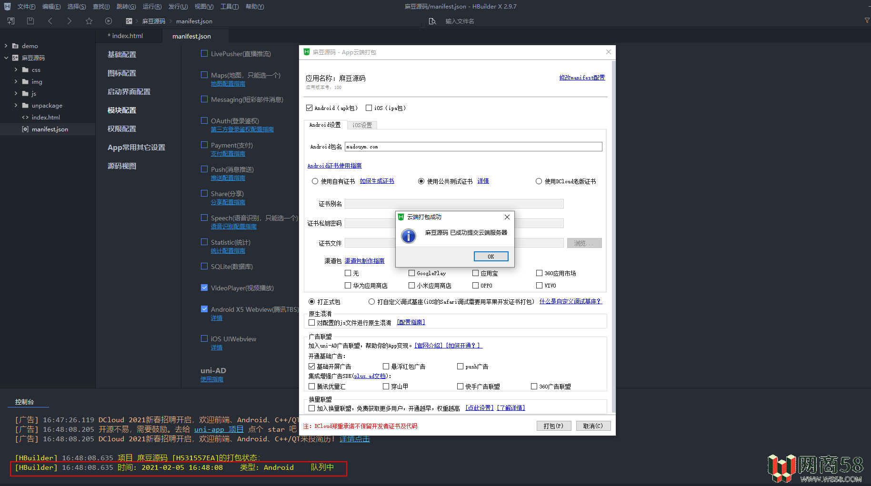The image size is (871, 486).
Task: Click the packaging dialog vertical scrollbar
Action: click(613, 237)
